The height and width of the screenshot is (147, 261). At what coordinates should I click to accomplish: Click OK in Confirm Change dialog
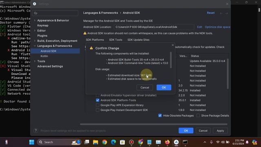[164, 87]
